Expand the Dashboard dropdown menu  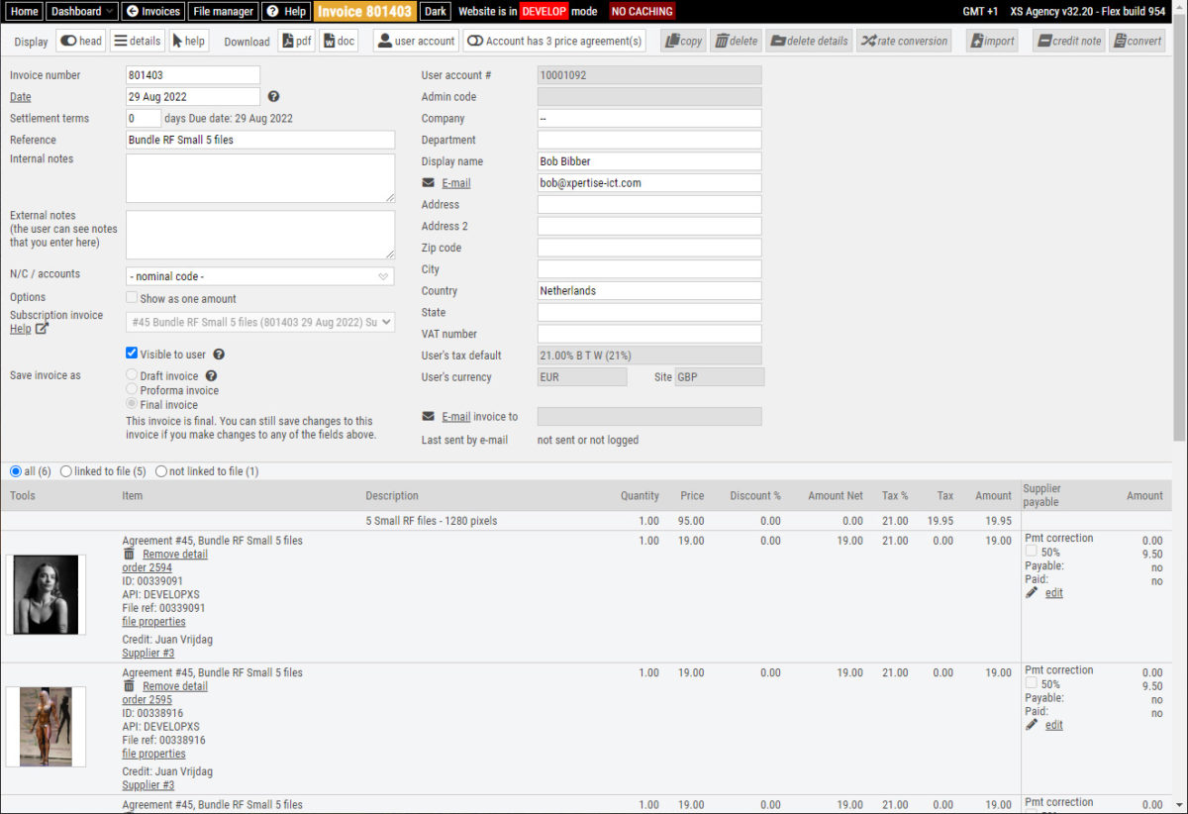coord(82,11)
